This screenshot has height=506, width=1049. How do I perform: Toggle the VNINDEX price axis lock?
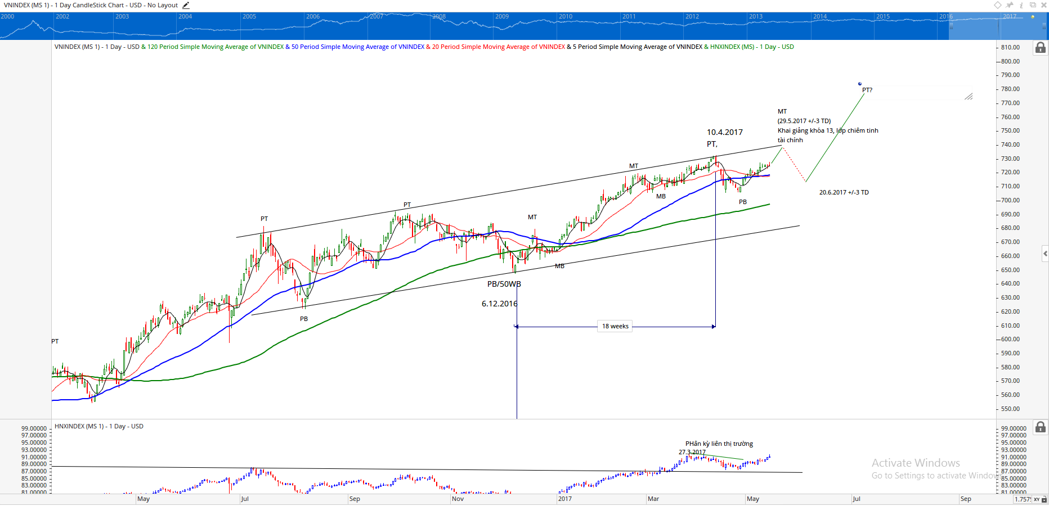click(1041, 48)
